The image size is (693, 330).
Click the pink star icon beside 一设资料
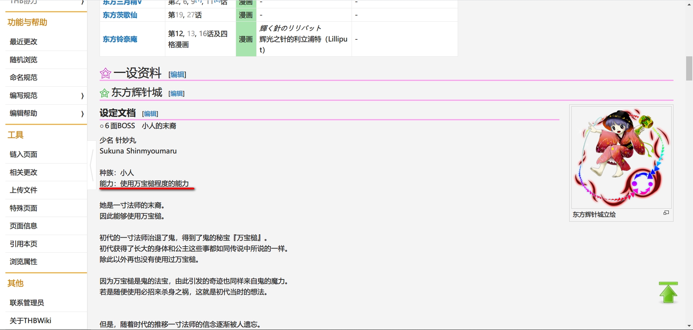105,74
